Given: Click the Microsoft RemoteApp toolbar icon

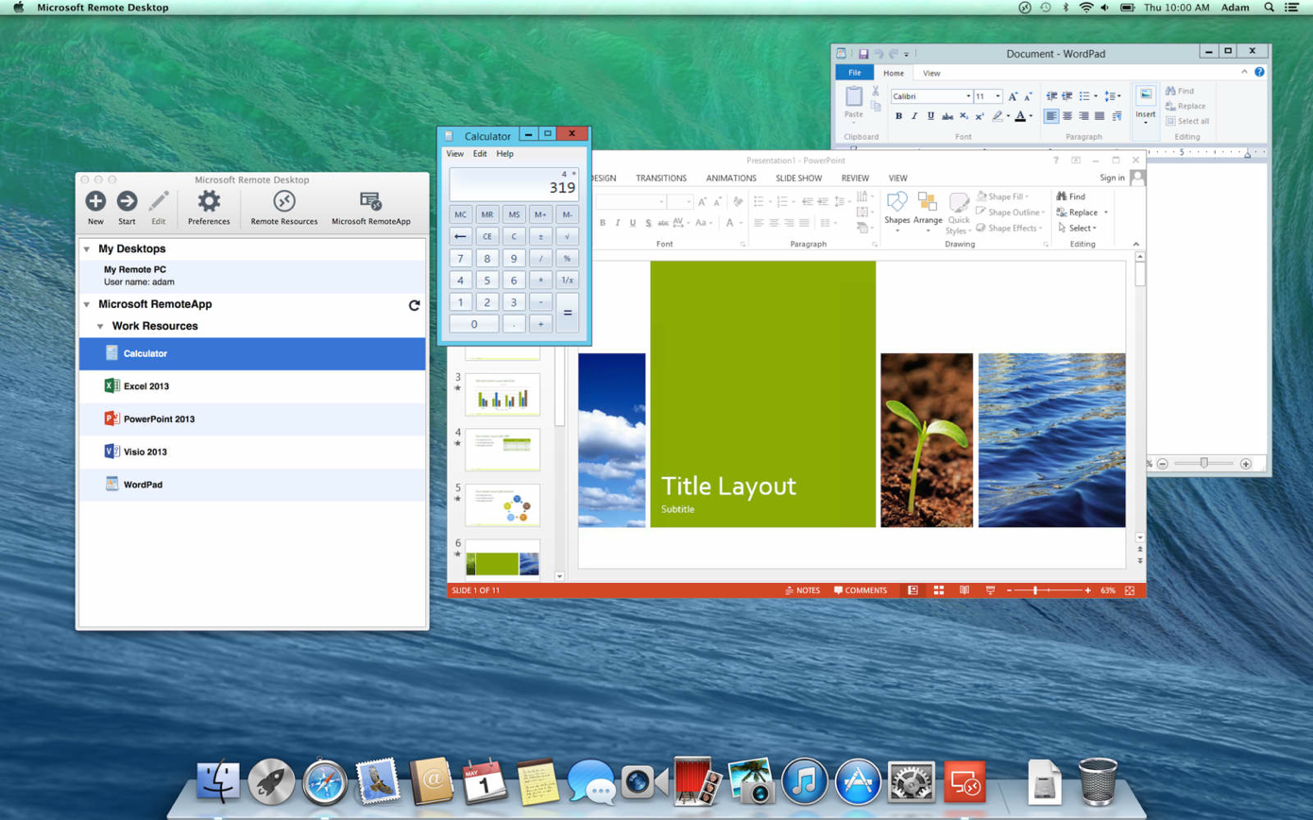Looking at the screenshot, I should (x=370, y=201).
